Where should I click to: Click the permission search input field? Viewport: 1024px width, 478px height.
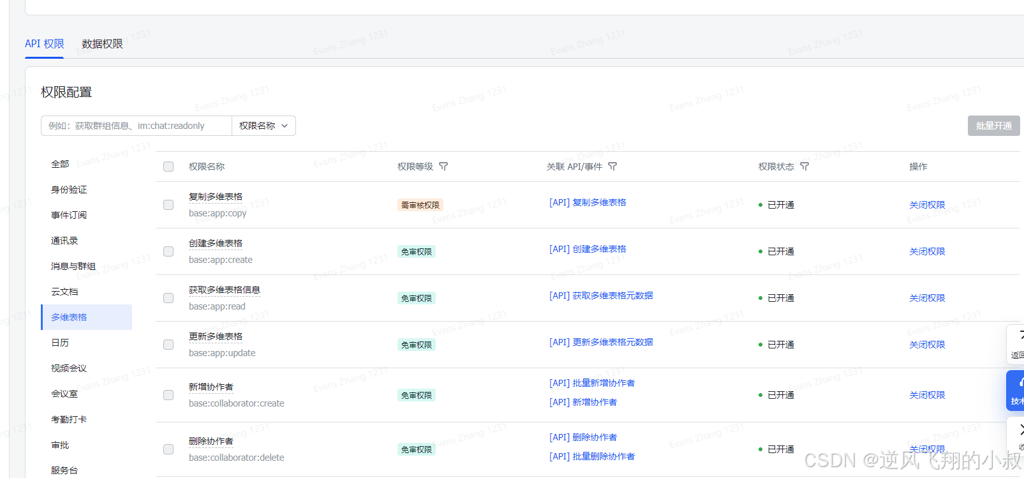point(137,126)
